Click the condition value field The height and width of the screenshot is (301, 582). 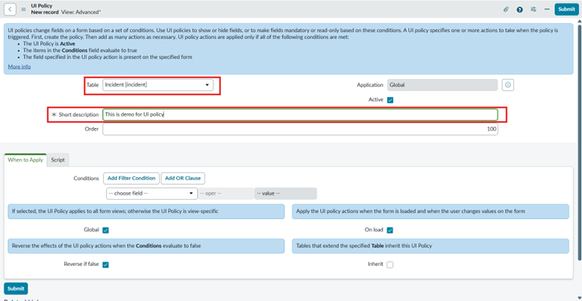[286, 194]
